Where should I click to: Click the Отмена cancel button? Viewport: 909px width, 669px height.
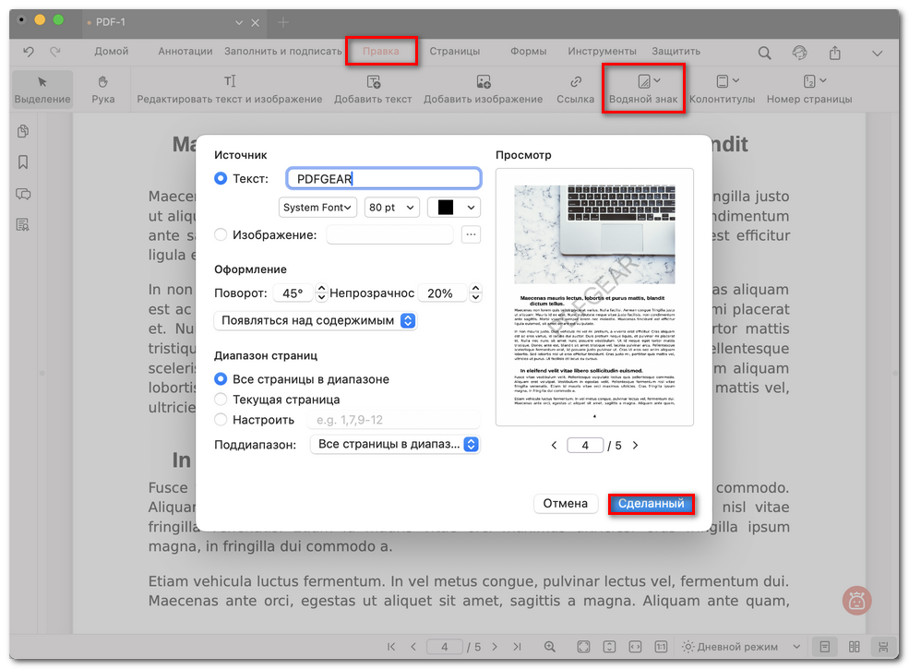point(565,503)
